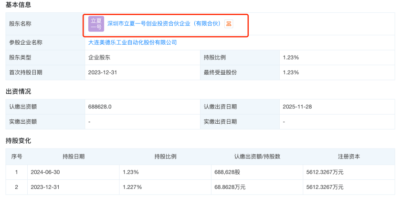Select subscribed capital amount 688628.0
The width and height of the screenshot is (401, 197).
[100, 107]
